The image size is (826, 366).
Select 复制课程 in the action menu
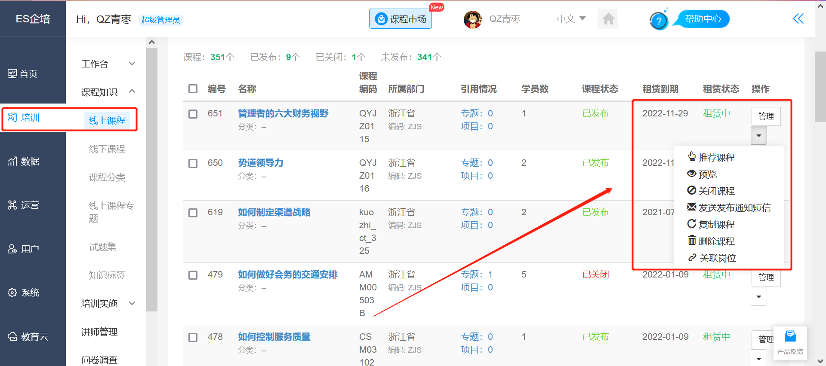[716, 225]
